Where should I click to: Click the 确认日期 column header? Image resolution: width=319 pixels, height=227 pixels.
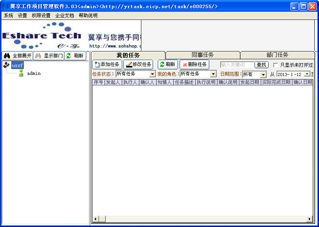pos(303,82)
